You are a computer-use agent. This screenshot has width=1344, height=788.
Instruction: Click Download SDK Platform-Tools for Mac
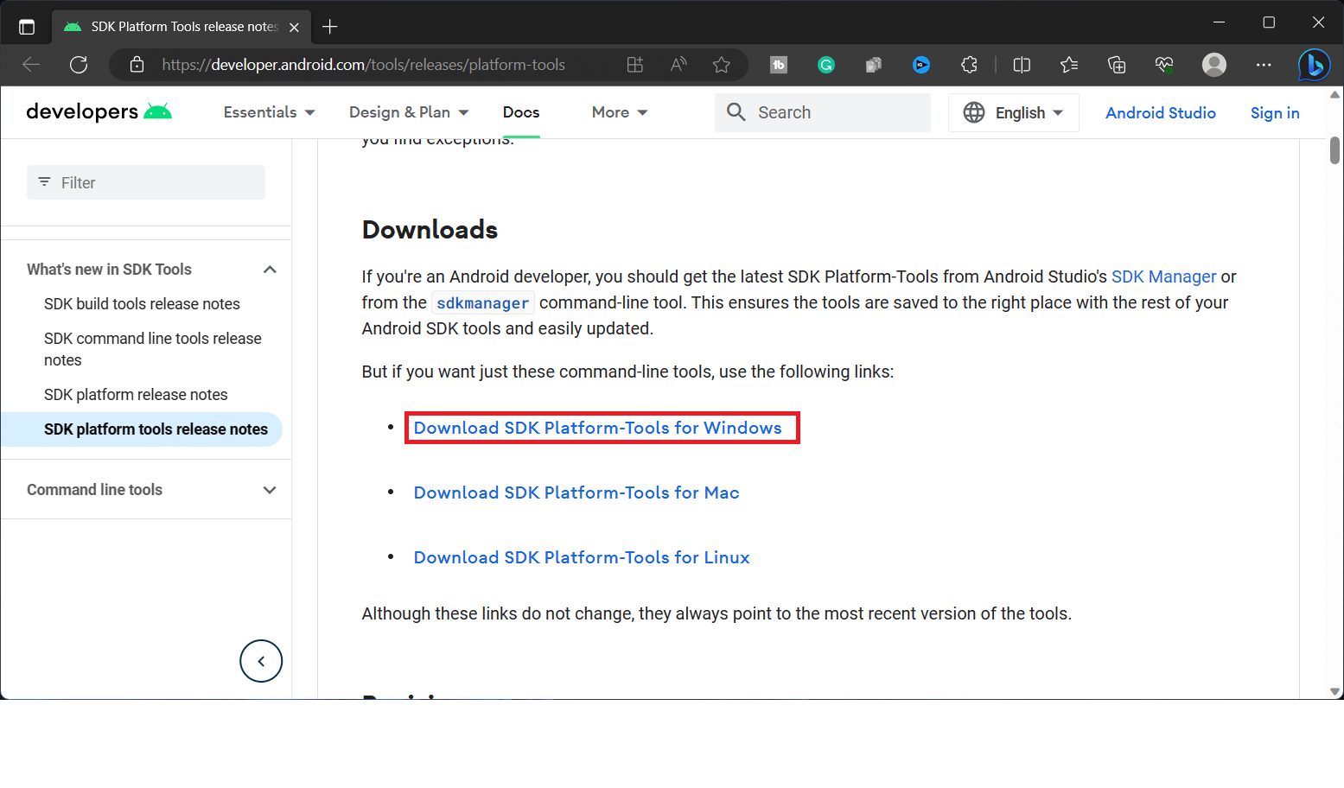pos(576,492)
